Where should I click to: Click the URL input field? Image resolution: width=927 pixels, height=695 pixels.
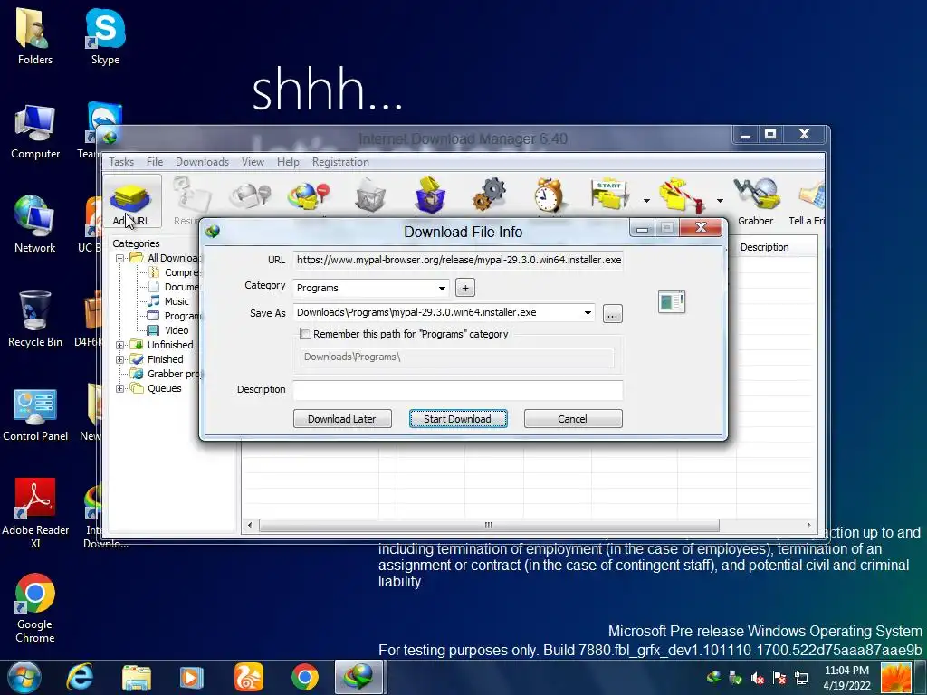coord(458,260)
